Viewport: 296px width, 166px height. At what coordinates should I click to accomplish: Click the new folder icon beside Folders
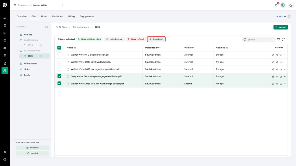pyautogui.click(x=47, y=27)
